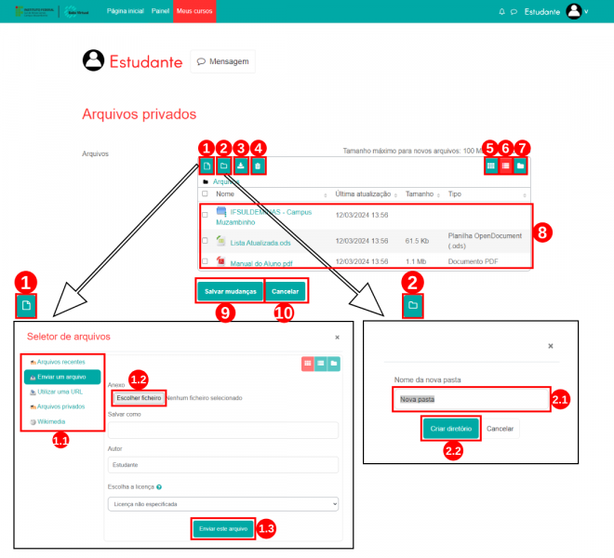Open the messages speech bubble icon in header

514,12
